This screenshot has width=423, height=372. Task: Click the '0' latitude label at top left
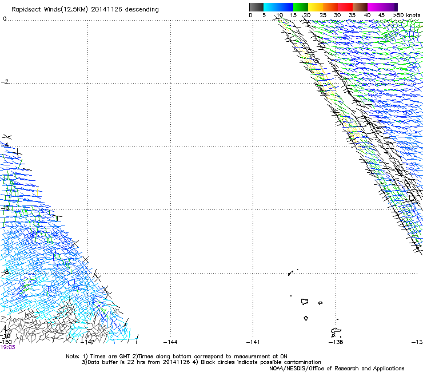tap(5, 19)
